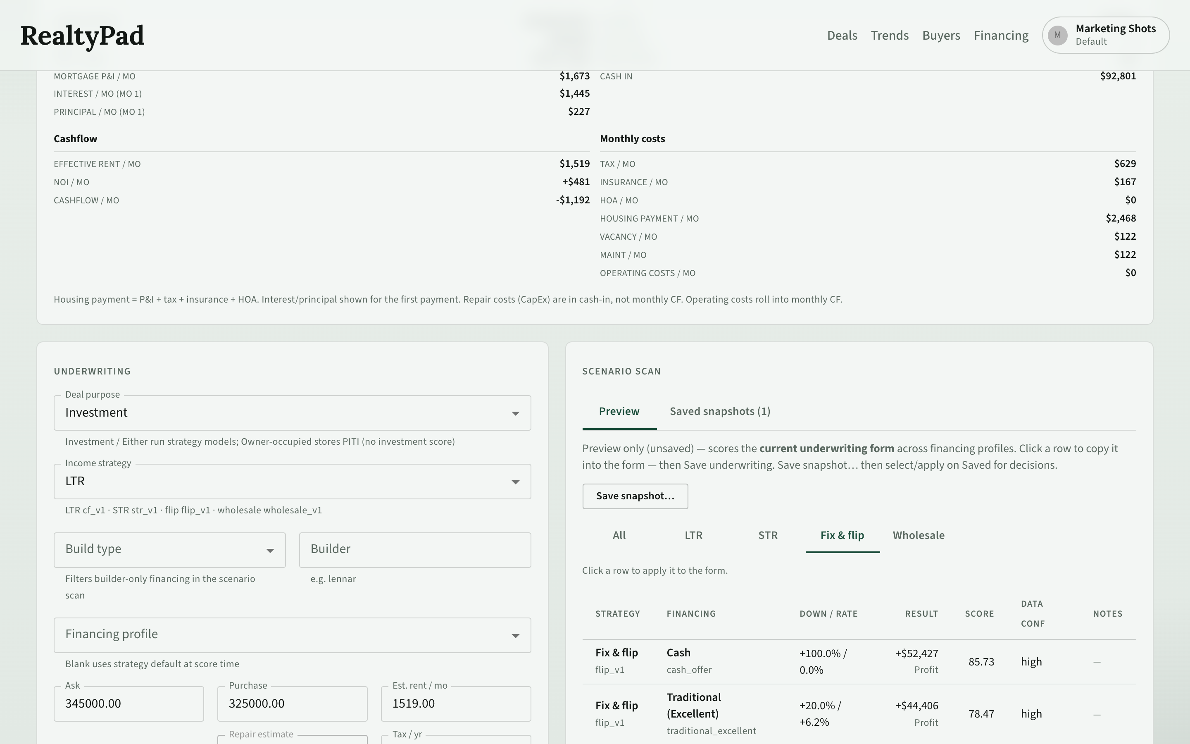This screenshot has width=1190, height=744.
Task: Click the 78.47 score value
Action: (x=981, y=715)
